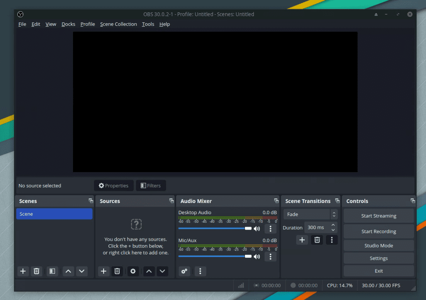Adjust Mic/Aux volume slider
426x300 pixels.
215,256
